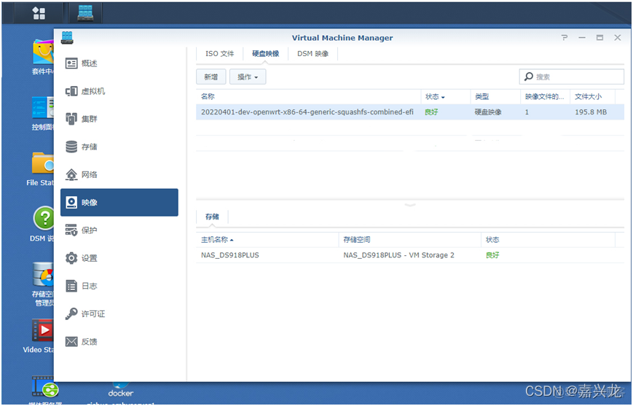This screenshot has width=633, height=406.
Task: Sort by the 存储空间 column header
Action: (409, 240)
